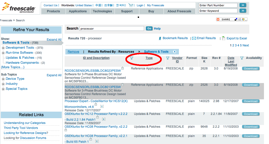Click info icon after Build 65 Patch 1
Viewport: 269px width, 144px height.
point(97,141)
